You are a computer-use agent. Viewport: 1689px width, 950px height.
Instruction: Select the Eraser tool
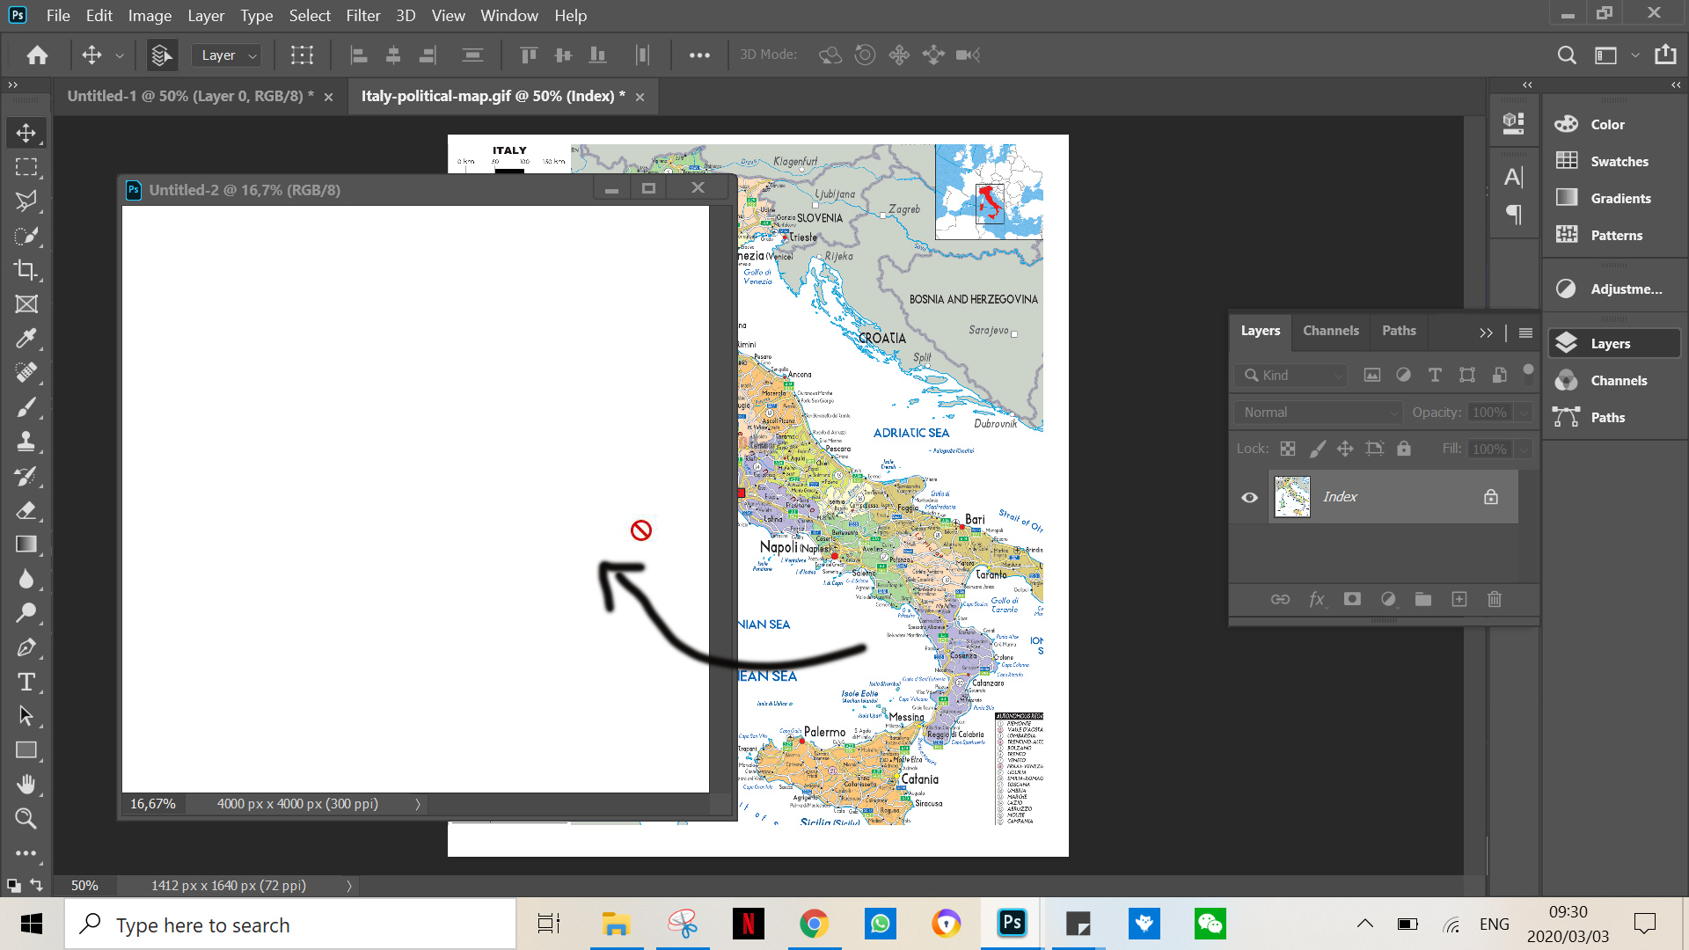[x=26, y=510]
